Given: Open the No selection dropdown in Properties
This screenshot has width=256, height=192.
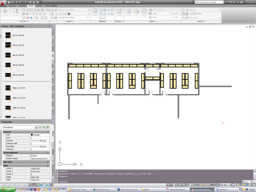Looking at the screenshot, I should 35,127.
